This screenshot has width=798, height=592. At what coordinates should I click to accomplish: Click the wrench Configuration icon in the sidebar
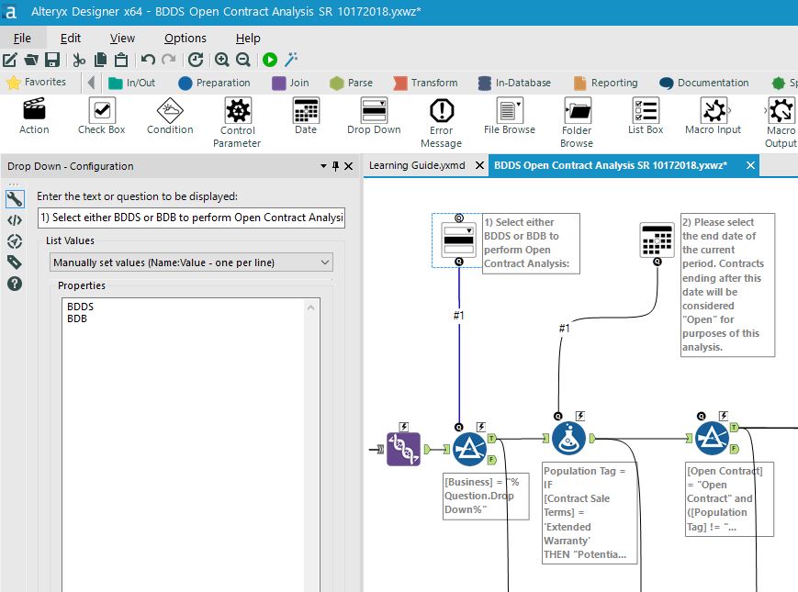click(x=13, y=198)
